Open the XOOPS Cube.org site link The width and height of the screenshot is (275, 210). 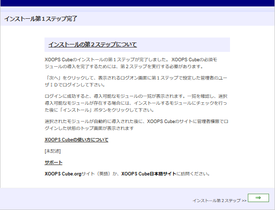63,174
